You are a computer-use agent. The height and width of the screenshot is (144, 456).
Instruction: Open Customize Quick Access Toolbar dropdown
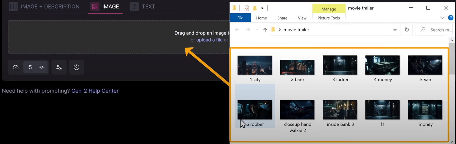pos(262,8)
